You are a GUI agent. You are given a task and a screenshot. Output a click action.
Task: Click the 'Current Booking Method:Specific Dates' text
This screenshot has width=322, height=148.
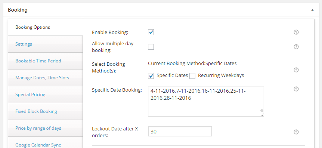pos(192,64)
